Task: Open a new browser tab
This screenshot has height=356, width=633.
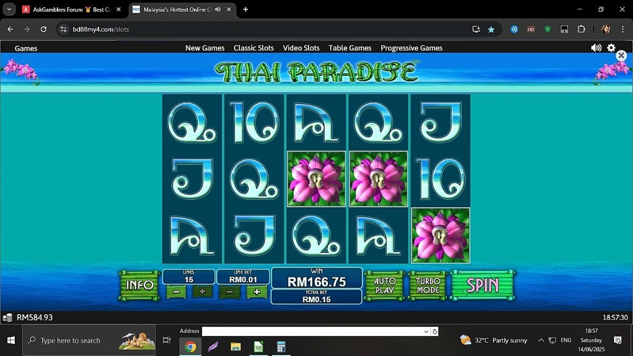Action: coord(245,9)
